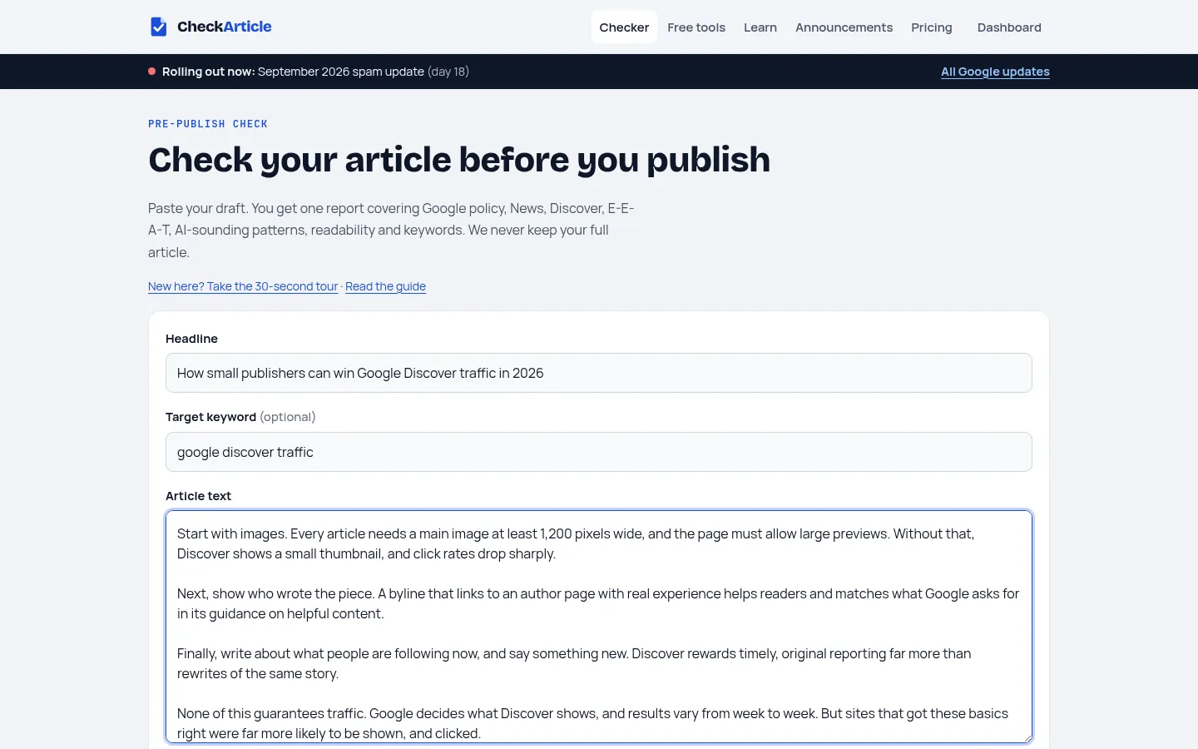1198x749 pixels.
Task: Click the PRE-PUBLISH CHECK label
Action: click(x=208, y=124)
